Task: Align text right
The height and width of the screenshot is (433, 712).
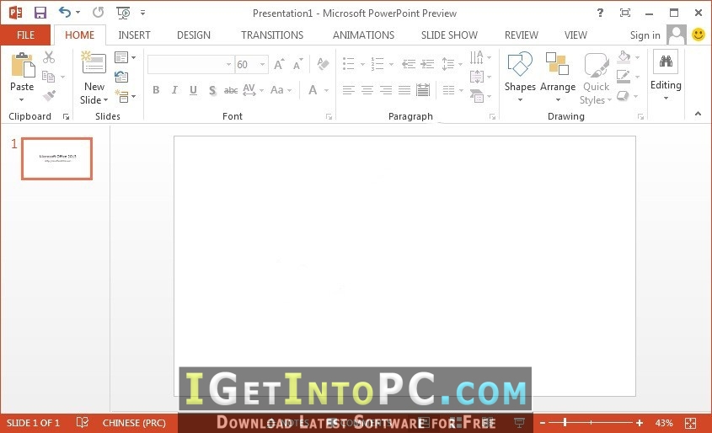Action: [x=386, y=90]
